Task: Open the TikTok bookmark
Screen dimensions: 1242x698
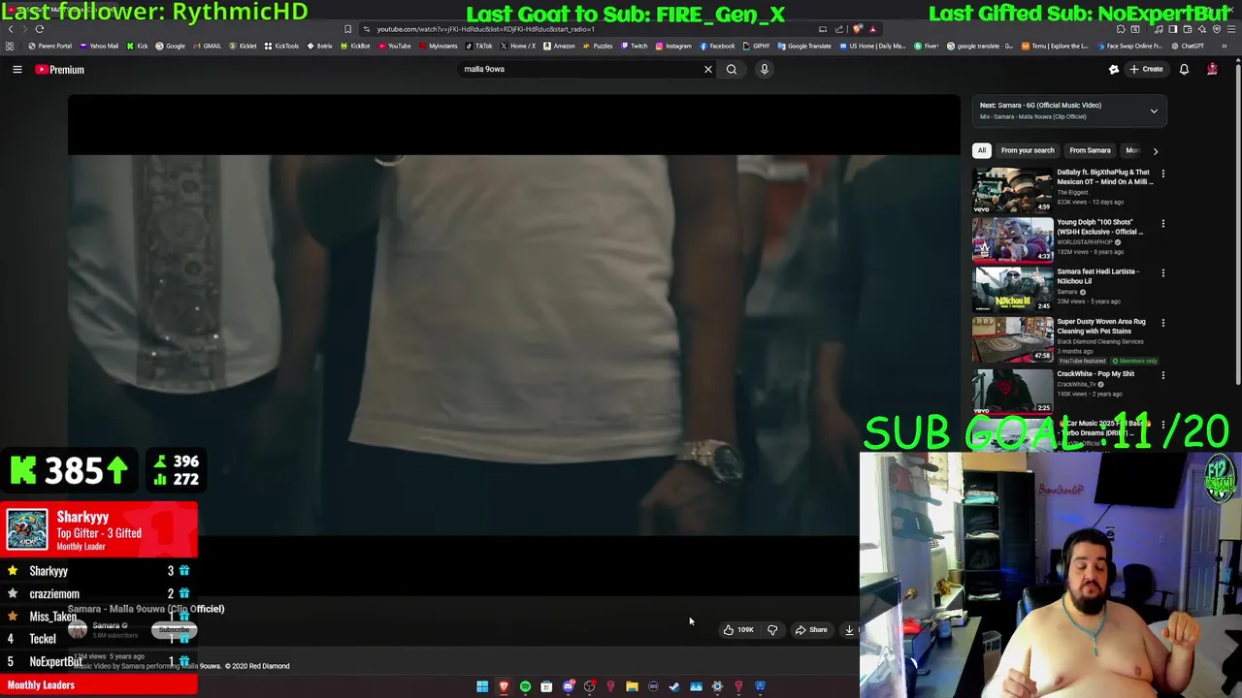Action: 478,46
